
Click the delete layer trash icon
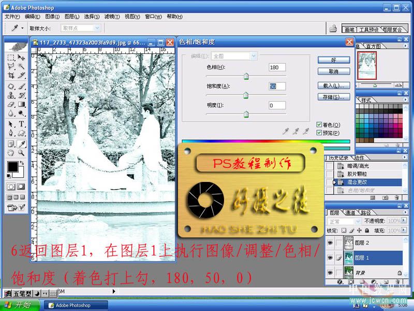pyautogui.click(x=397, y=282)
